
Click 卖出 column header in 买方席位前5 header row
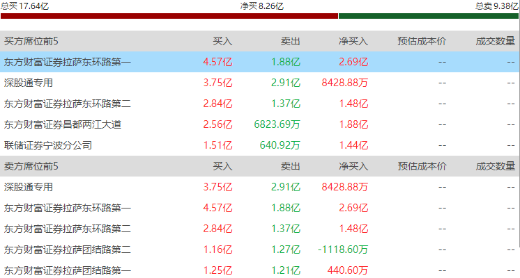[291, 41]
